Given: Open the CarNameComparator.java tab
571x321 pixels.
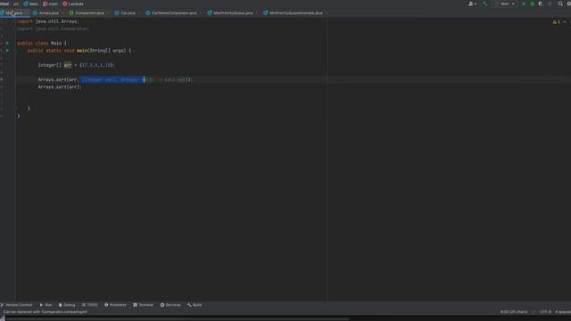Looking at the screenshot, I should tap(174, 12).
